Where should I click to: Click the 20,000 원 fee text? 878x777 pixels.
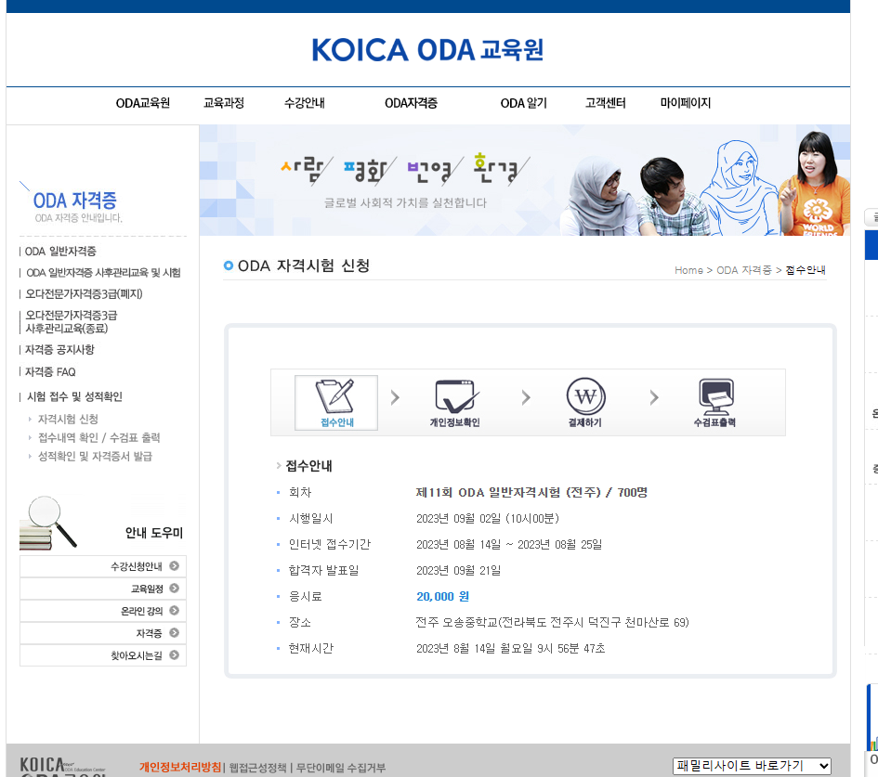click(442, 596)
